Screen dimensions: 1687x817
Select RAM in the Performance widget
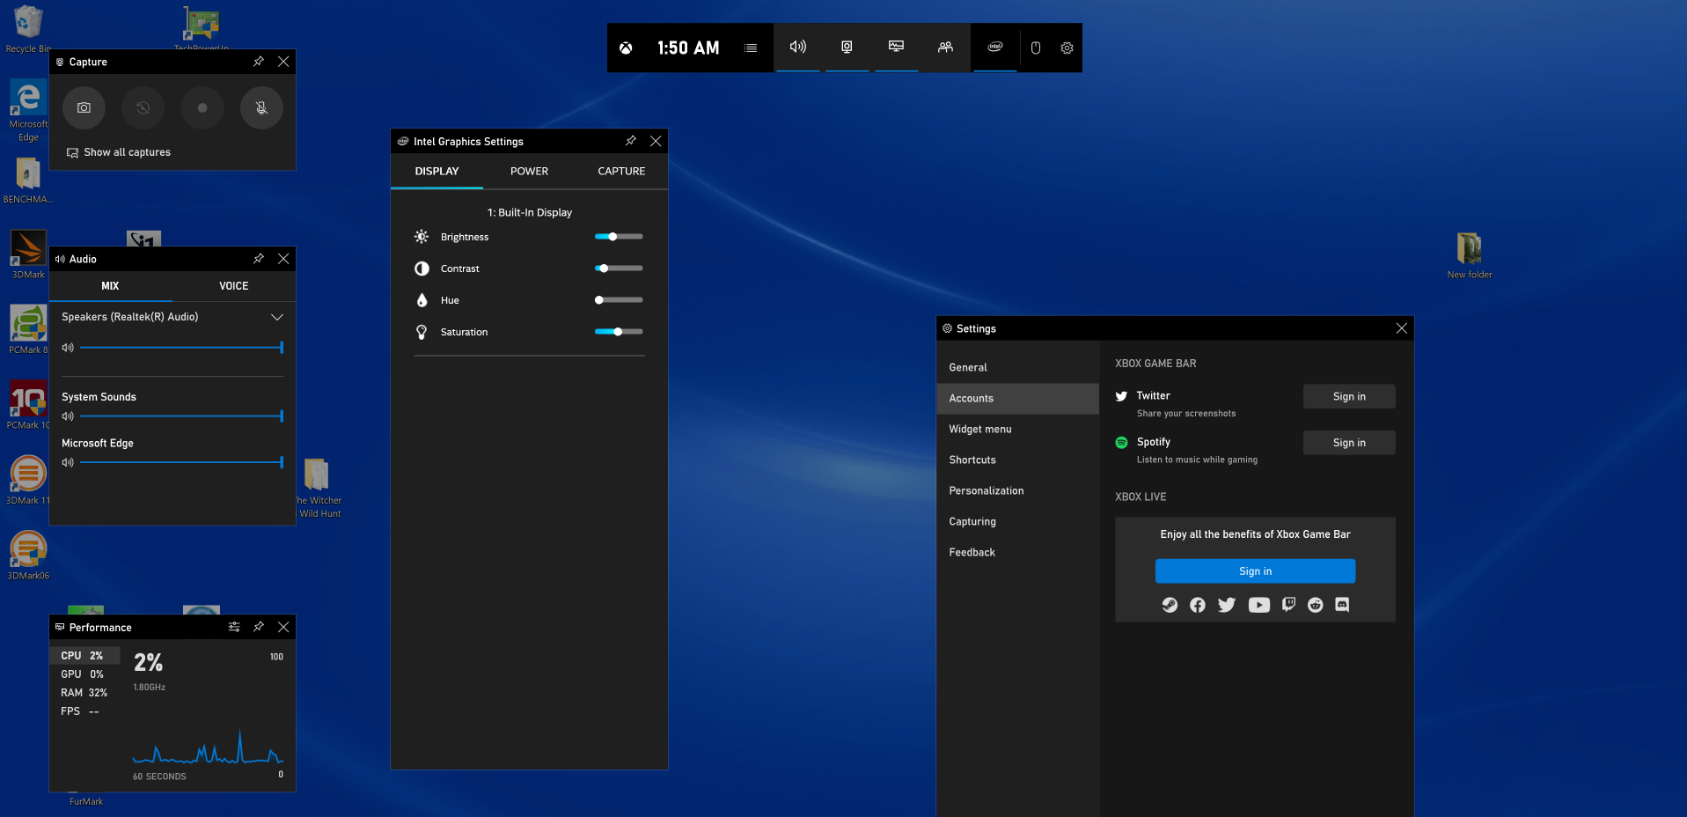coord(84,693)
